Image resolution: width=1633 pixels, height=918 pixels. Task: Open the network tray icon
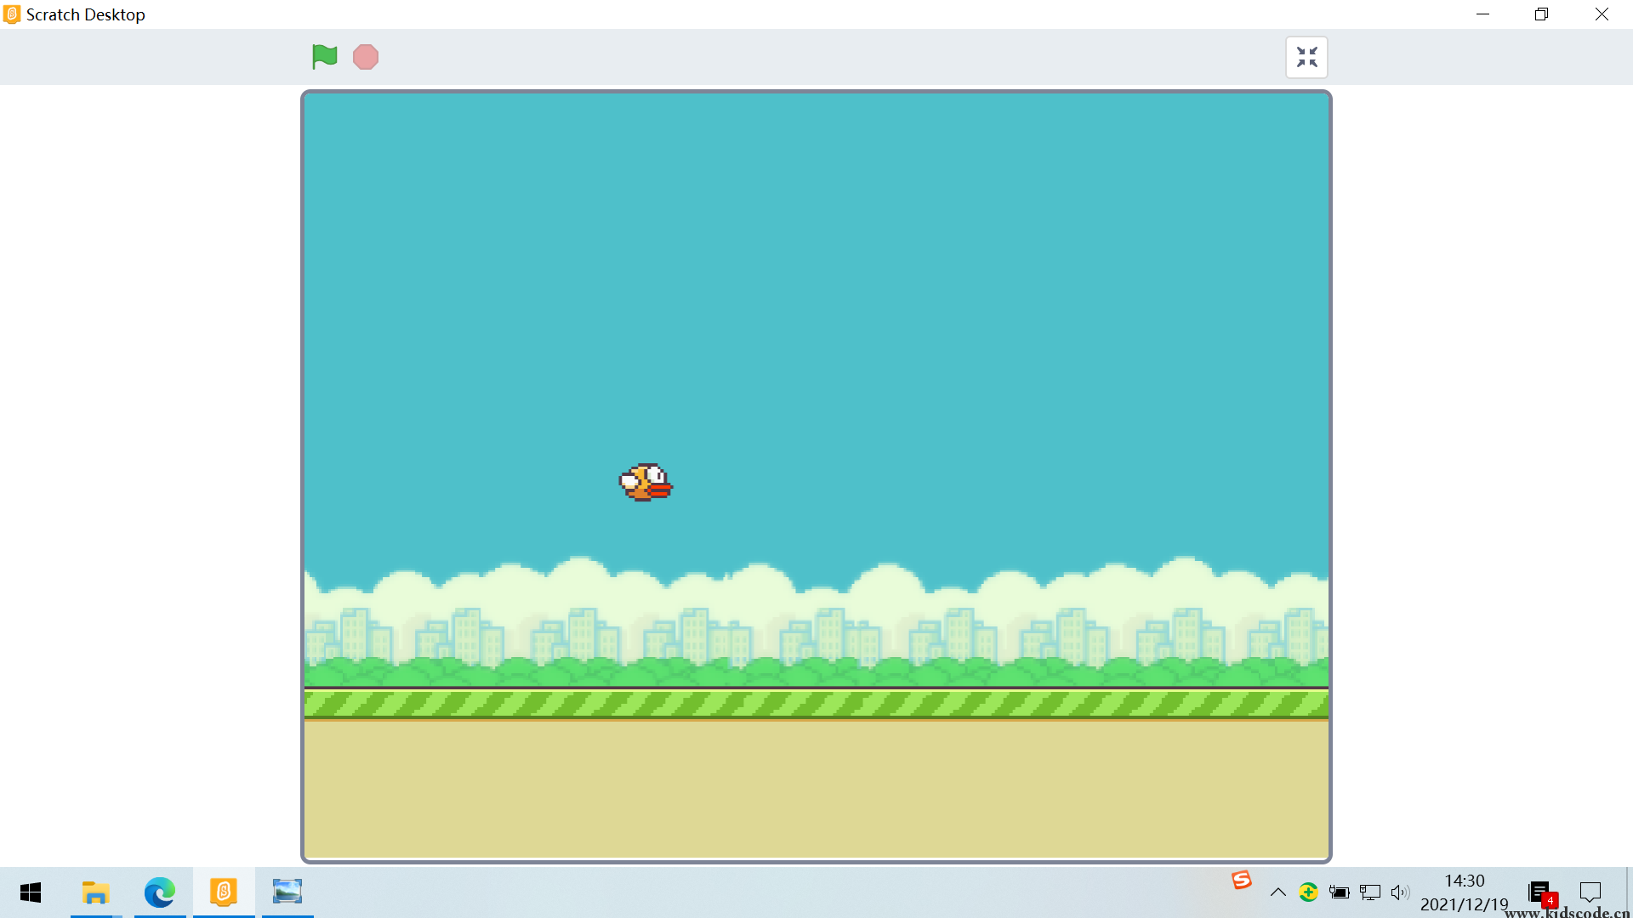[1369, 892]
